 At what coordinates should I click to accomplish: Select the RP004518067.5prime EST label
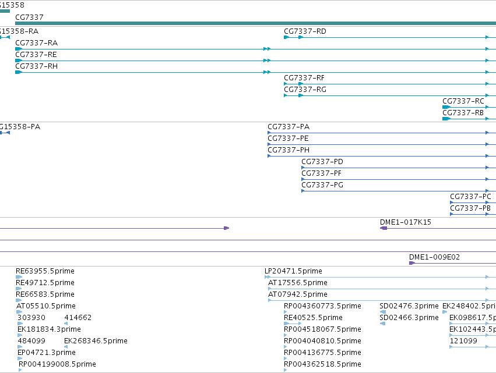[x=322, y=329]
